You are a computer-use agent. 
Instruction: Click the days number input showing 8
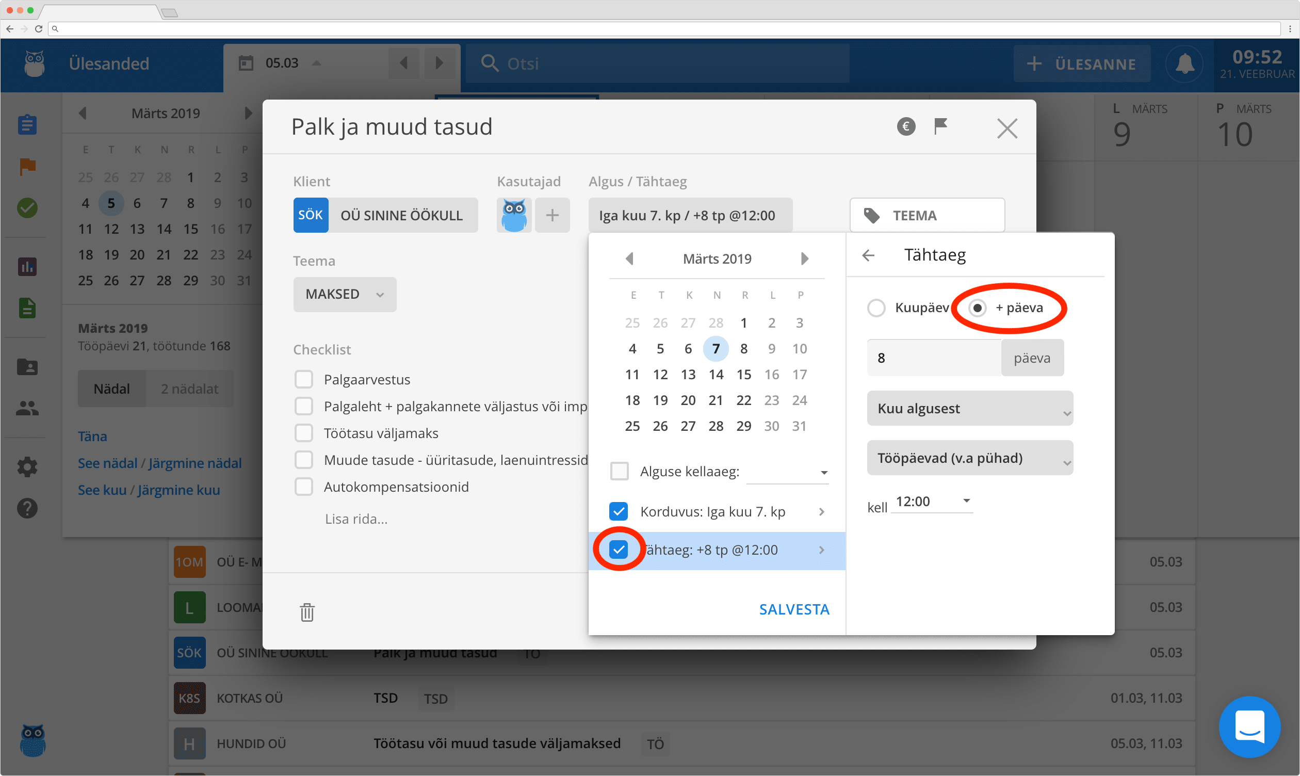pyautogui.click(x=934, y=358)
